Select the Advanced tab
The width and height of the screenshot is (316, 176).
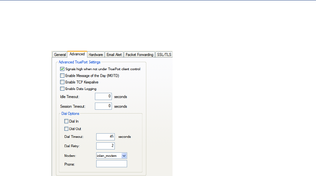pyautogui.click(x=77, y=54)
